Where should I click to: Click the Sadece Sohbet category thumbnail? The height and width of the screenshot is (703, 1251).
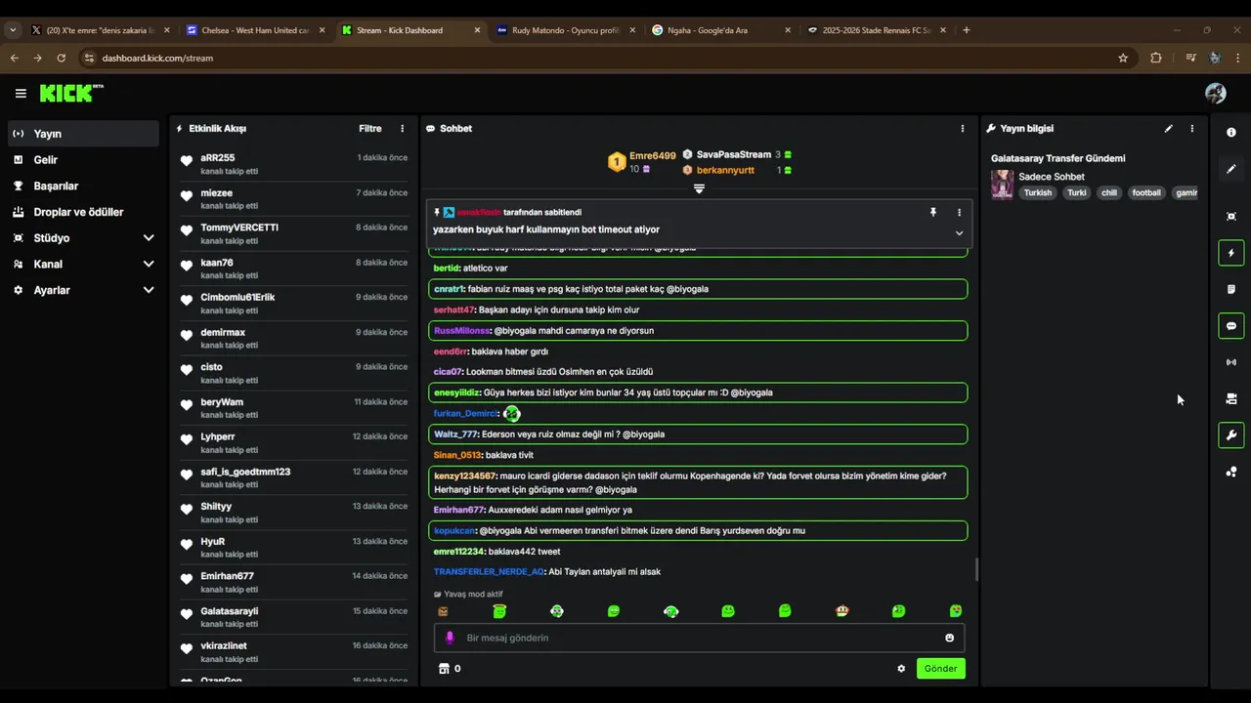coord(1002,185)
